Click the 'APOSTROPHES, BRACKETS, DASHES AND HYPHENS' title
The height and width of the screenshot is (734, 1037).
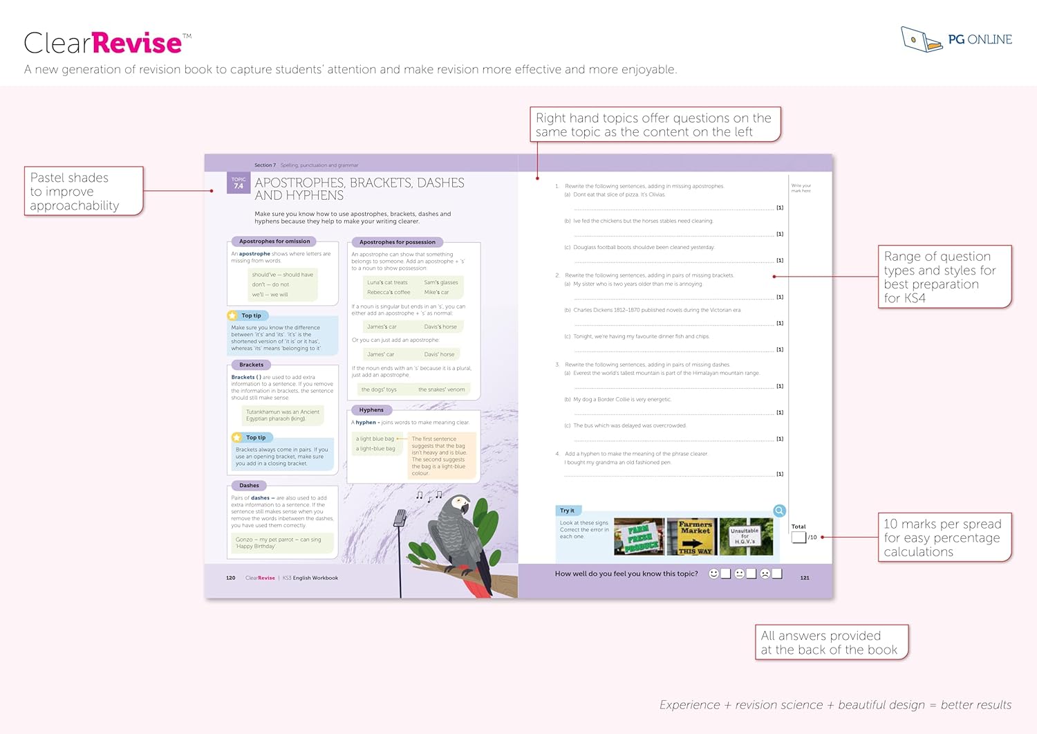[x=359, y=189]
